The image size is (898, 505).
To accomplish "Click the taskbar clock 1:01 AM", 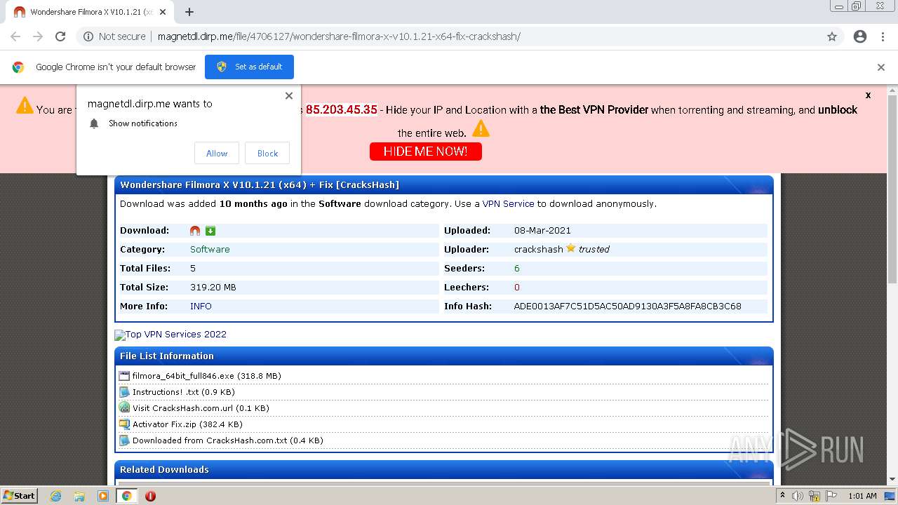I will tap(862, 496).
